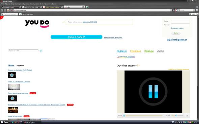
Task: Open the Задания section
Action: pyautogui.click(x=121, y=51)
